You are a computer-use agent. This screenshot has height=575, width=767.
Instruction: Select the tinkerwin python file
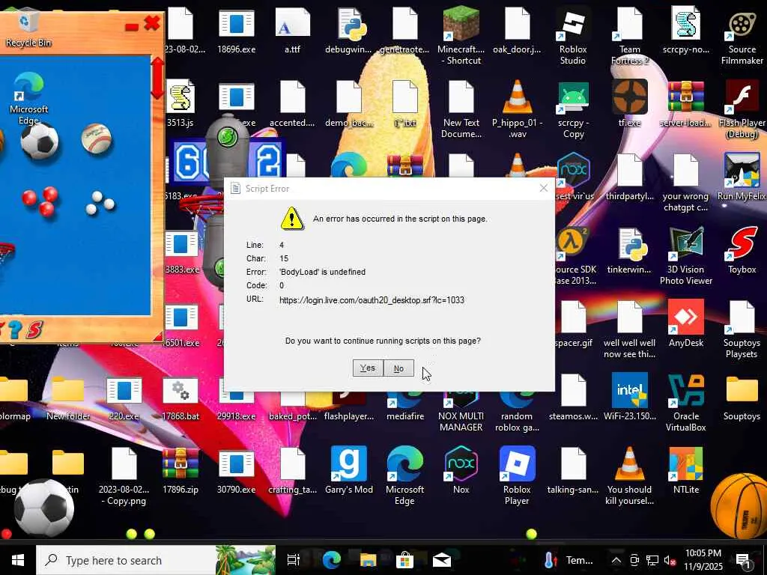tap(629, 250)
